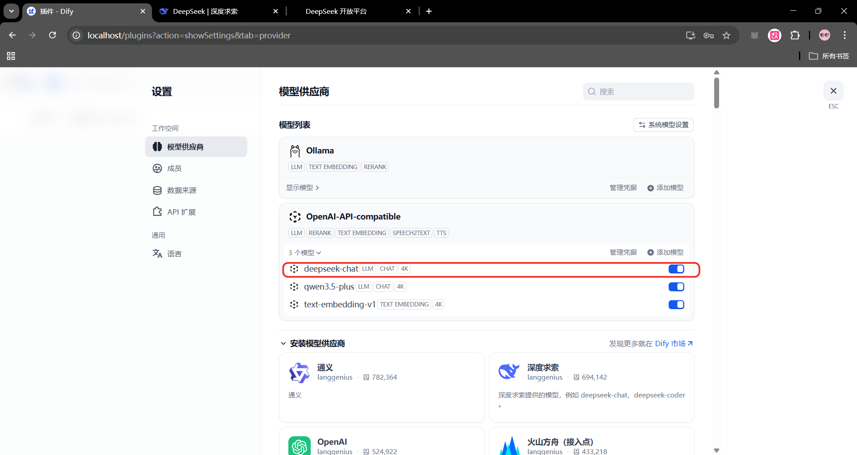The image size is (857, 455).
Task: Click the DeepSeek whale logo in 深度求索 card
Action: 509,372
